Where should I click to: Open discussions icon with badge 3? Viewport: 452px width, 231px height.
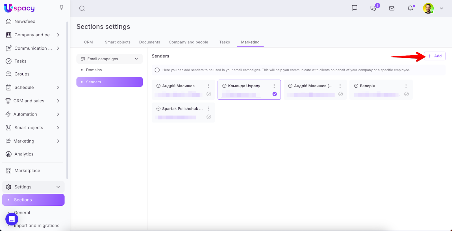click(373, 8)
